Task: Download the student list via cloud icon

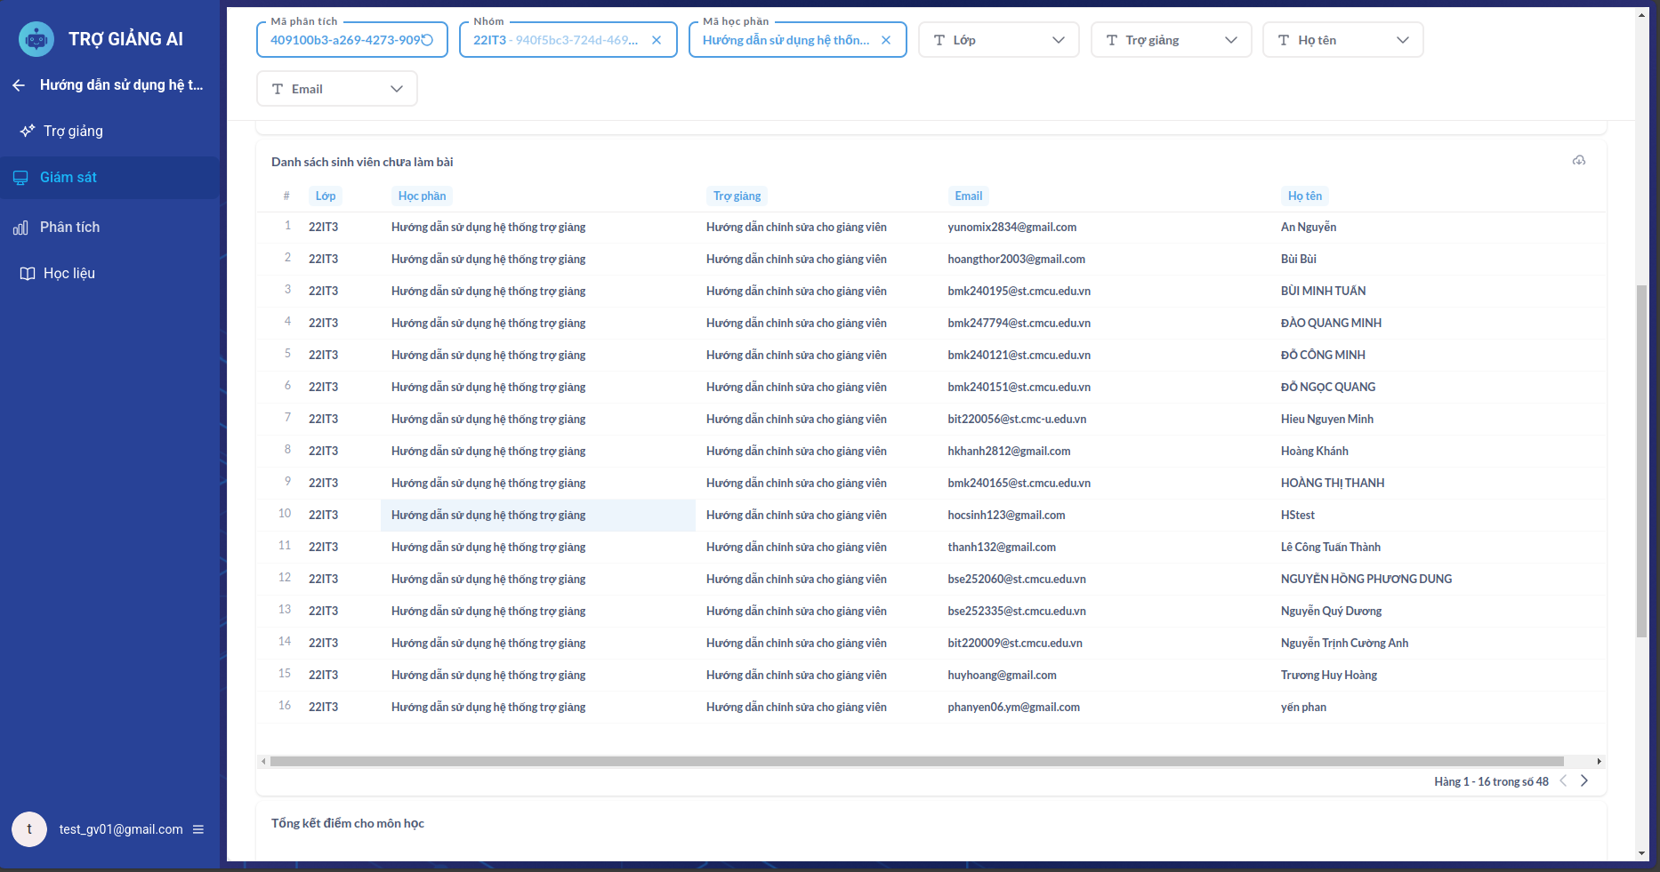Action: [1579, 161]
